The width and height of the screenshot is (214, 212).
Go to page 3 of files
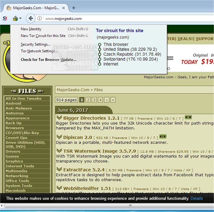click(94, 100)
